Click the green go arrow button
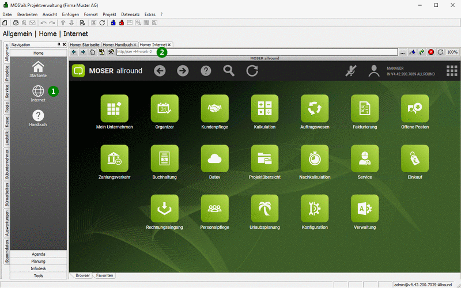This screenshot has height=288, width=461. click(422, 52)
